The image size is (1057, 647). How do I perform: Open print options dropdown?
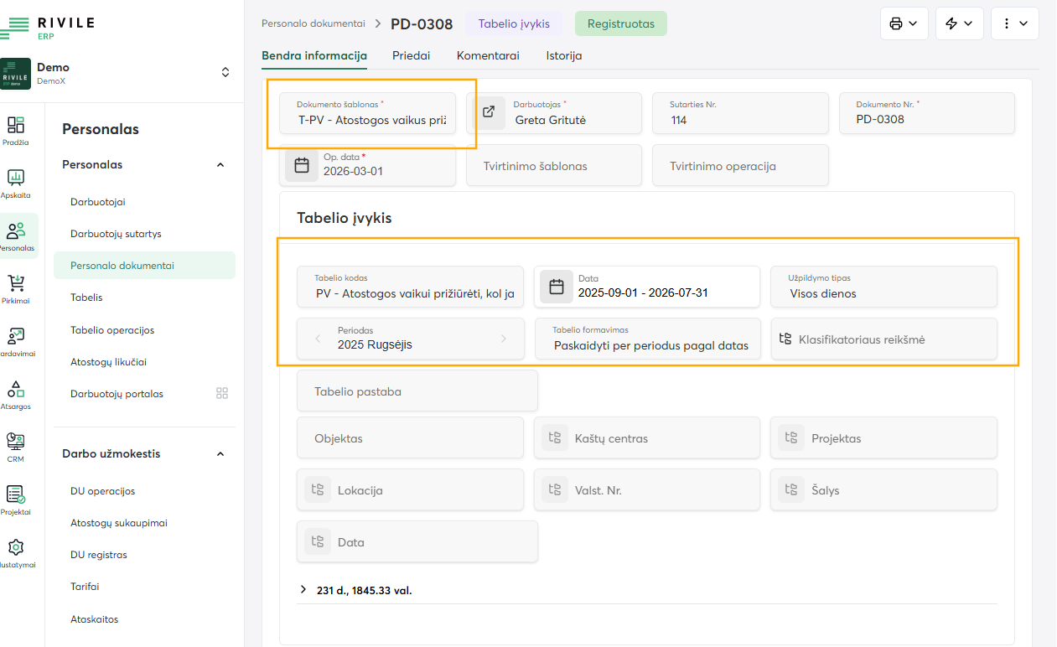pos(904,23)
